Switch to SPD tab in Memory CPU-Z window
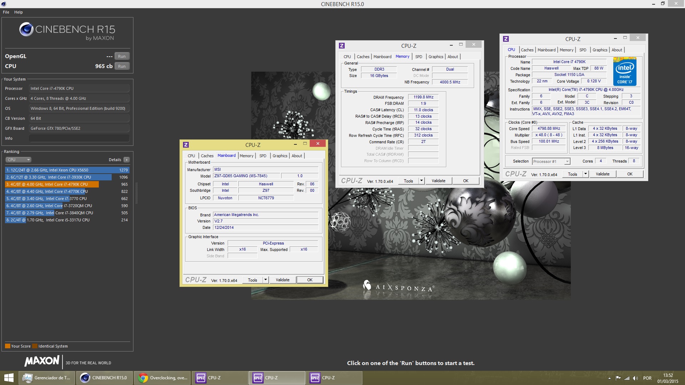Viewport: 685px width, 385px height. point(419,57)
